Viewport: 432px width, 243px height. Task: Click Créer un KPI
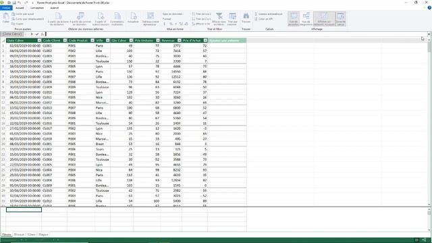point(264,19)
